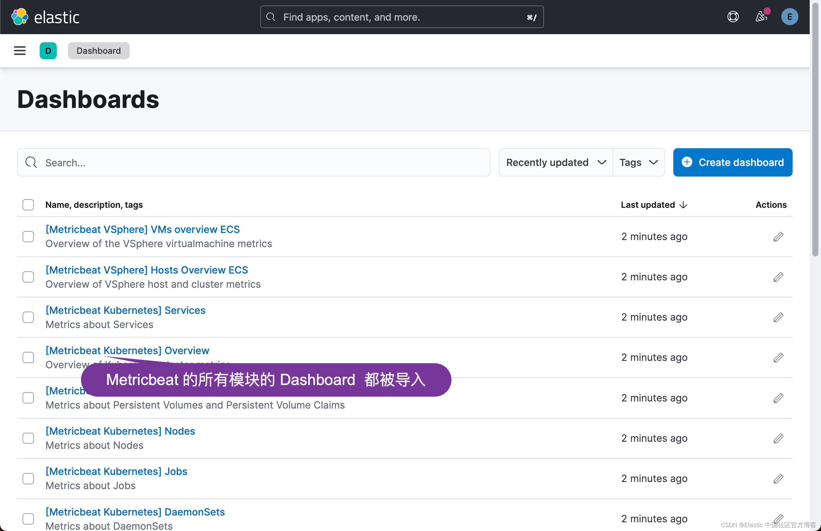Click the Create dashboard button
The height and width of the screenshot is (531, 821).
[732, 162]
